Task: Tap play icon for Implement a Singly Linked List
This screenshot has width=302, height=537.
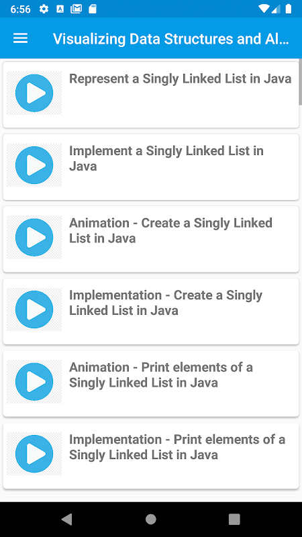Action: 34,165
